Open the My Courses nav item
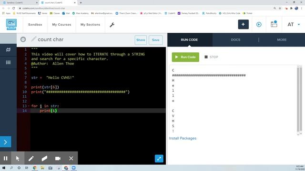This screenshot has height=171, width=305. tap(61, 25)
